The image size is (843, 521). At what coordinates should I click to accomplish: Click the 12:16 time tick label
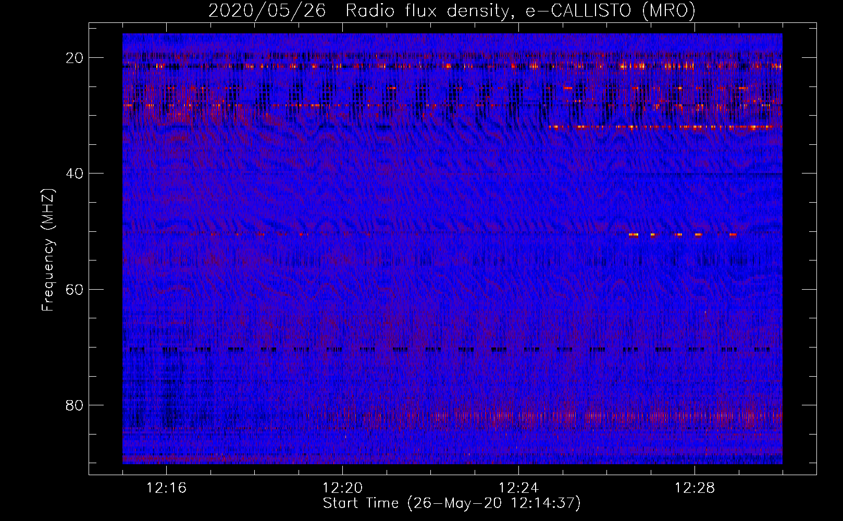pyautogui.click(x=167, y=488)
